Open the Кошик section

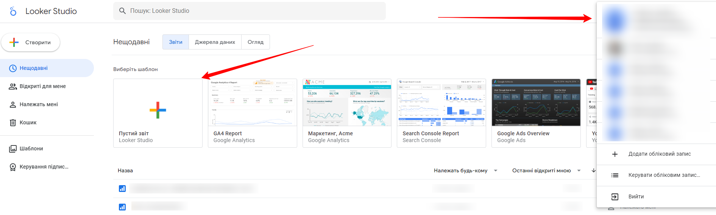(47, 122)
